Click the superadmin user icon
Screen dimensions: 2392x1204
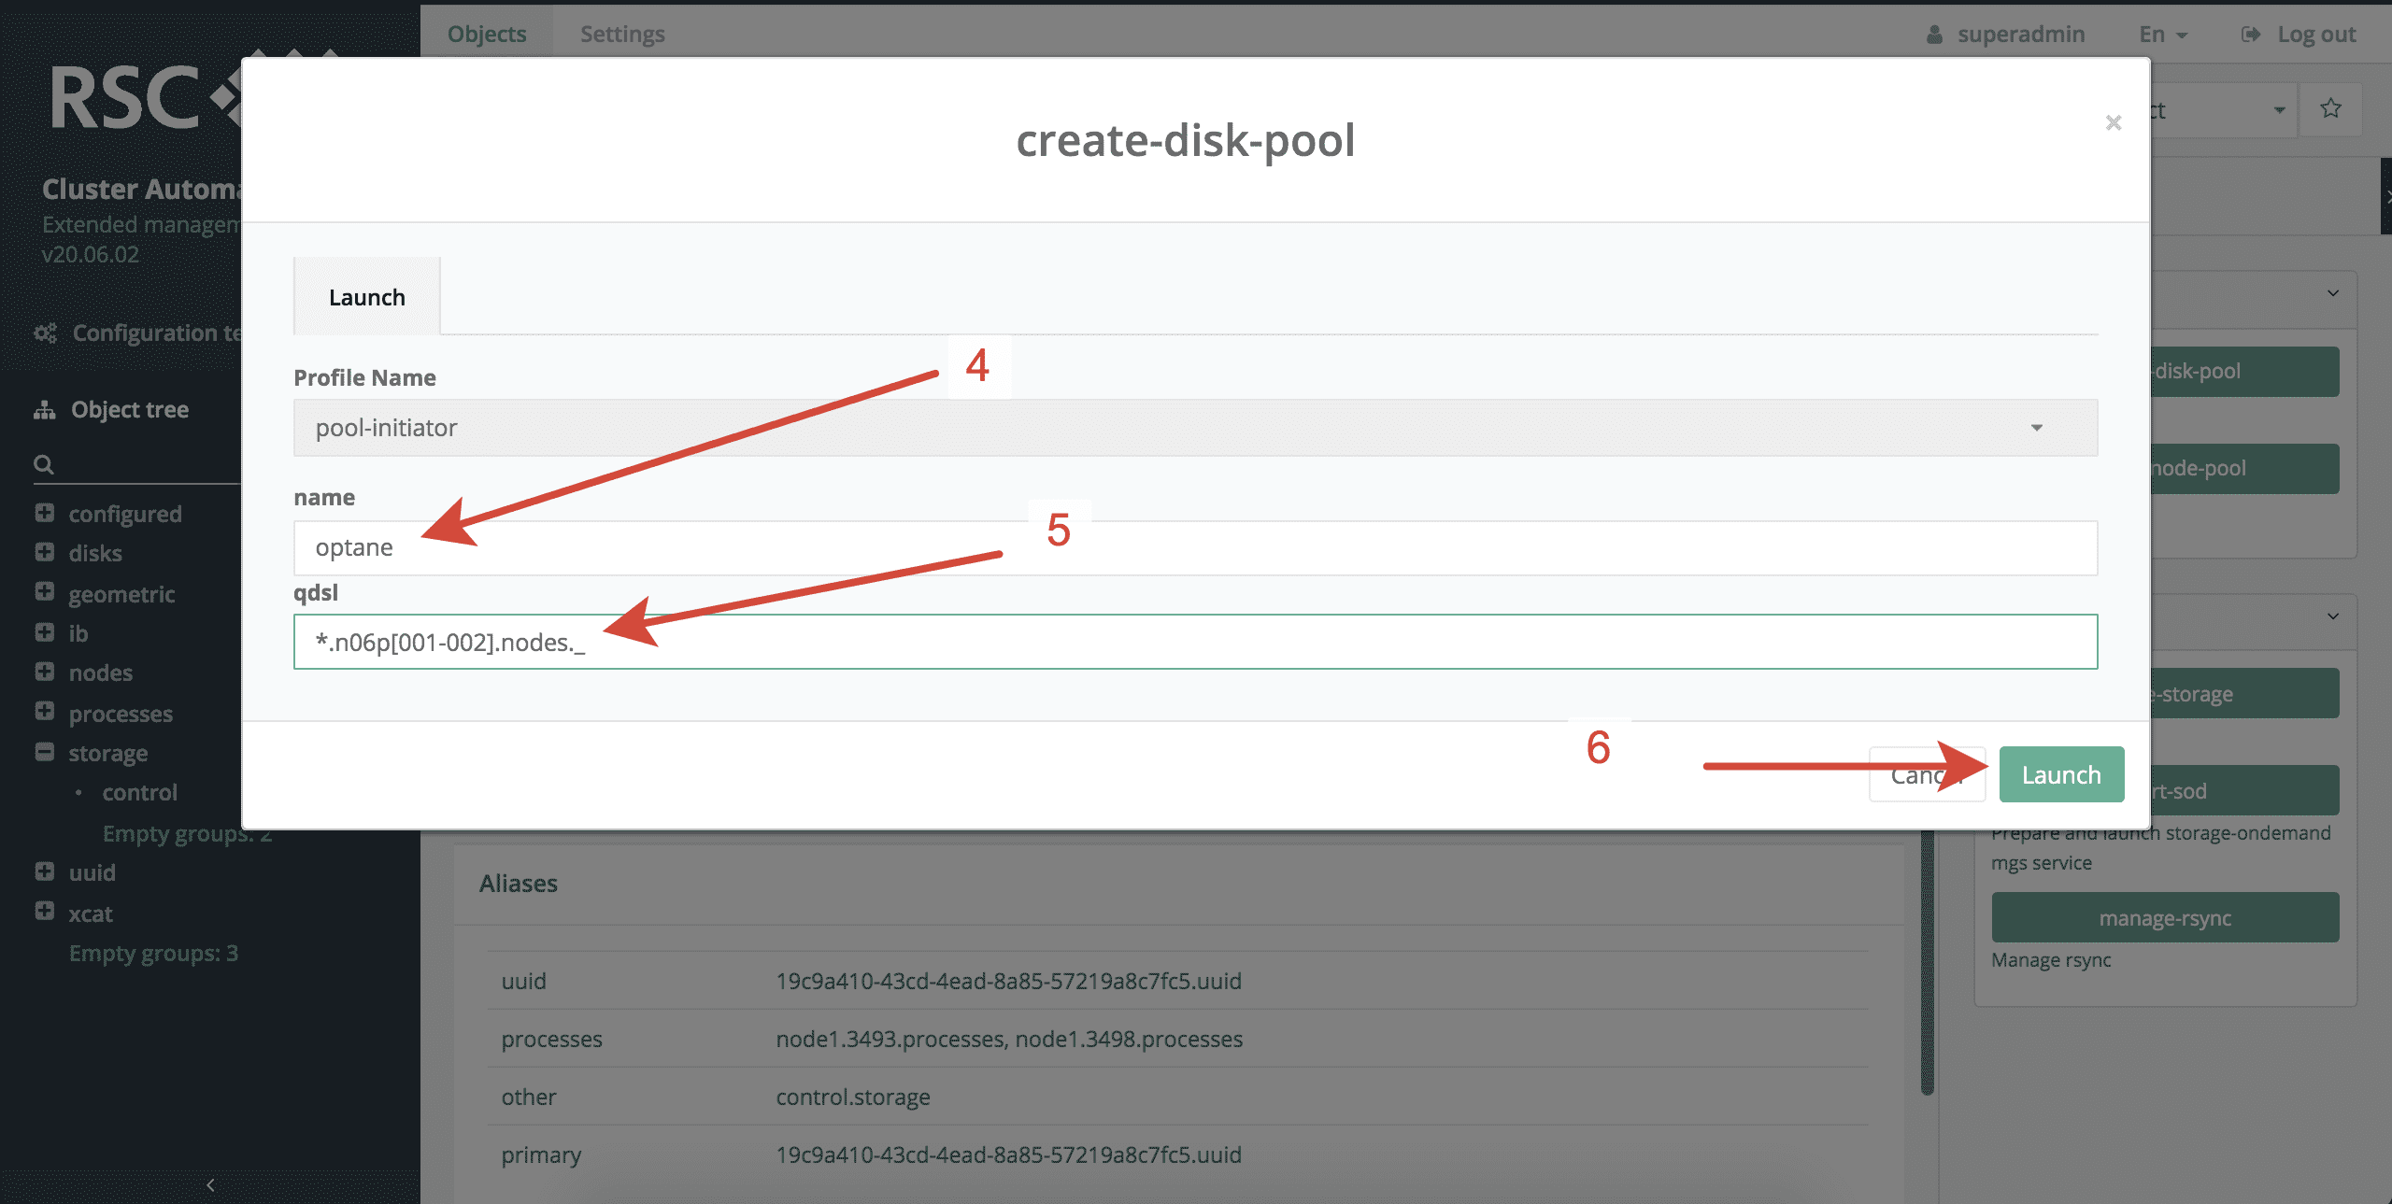point(1934,35)
